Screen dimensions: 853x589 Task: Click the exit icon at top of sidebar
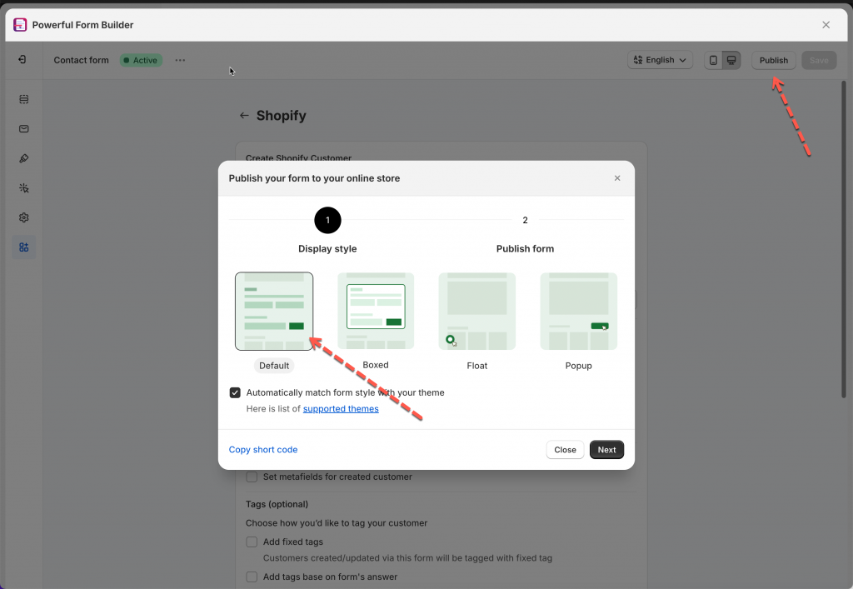tap(22, 60)
